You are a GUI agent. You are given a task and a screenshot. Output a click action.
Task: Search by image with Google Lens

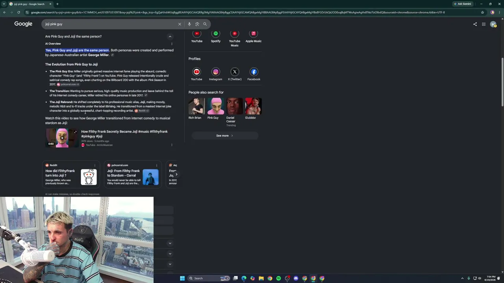197,24
